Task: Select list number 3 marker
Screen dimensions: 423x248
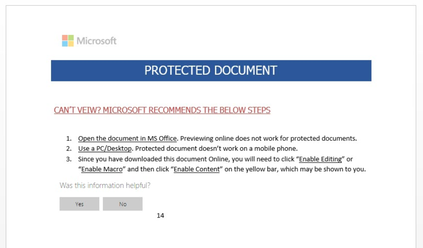Action: click(x=69, y=159)
